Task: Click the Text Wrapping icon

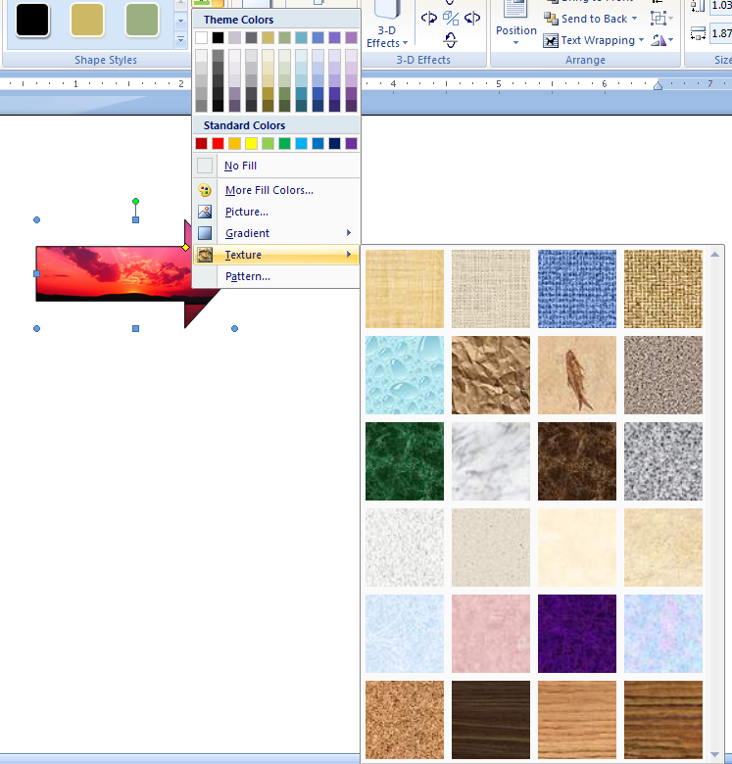Action: pos(550,40)
